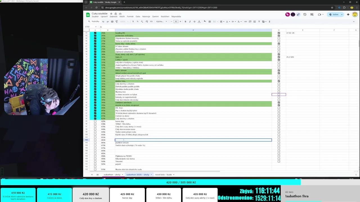Toggle column D checkbox in bowling IRL row

click(279, 33)
